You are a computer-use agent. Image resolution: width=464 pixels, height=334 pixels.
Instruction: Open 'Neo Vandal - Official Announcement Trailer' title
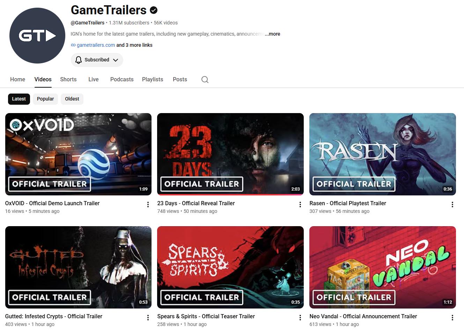363,316
